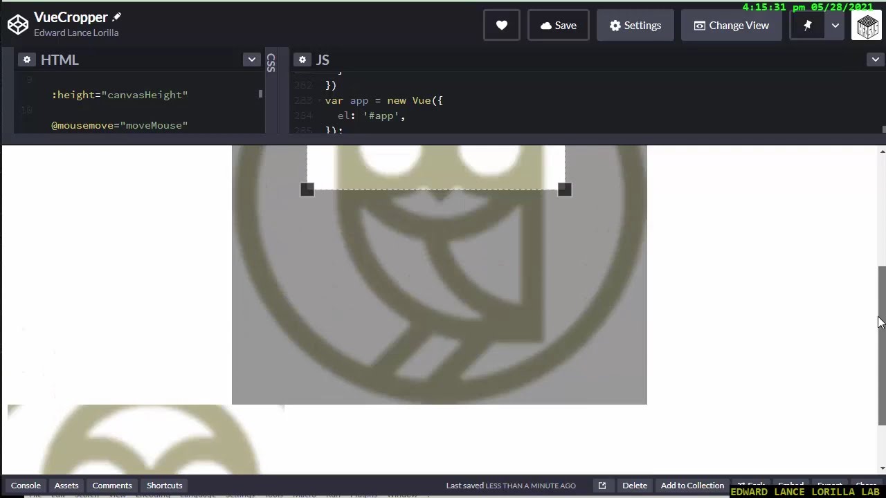The width and height of the screenshot is (886, 498).
Task: Open preview in new window icon
Action: 602,486
